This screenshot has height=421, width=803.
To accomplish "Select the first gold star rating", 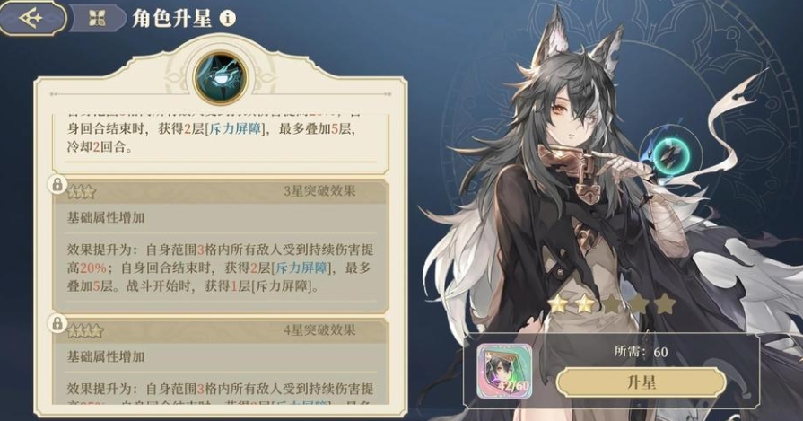I will 558,304.
